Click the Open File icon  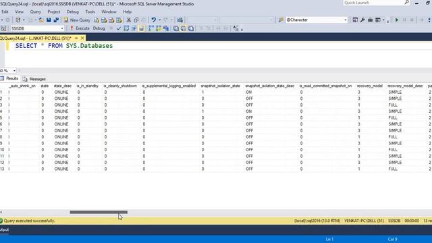coord(41,20)
